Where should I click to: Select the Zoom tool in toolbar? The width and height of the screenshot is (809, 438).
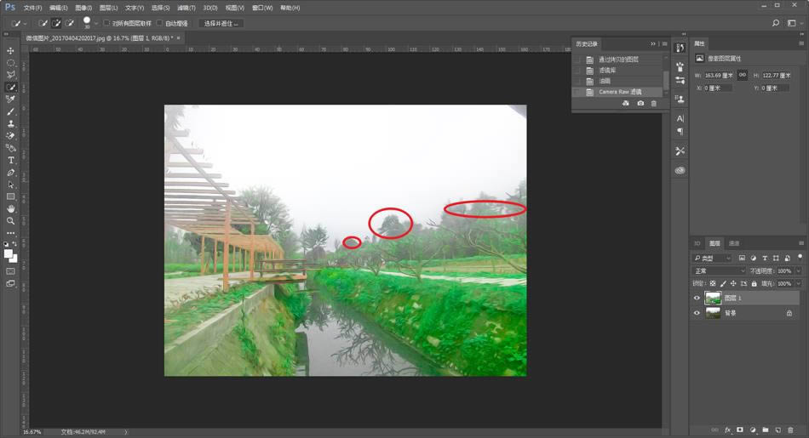(x=11, y=220)
